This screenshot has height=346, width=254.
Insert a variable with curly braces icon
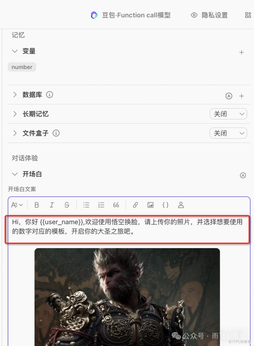click(166, 205)
